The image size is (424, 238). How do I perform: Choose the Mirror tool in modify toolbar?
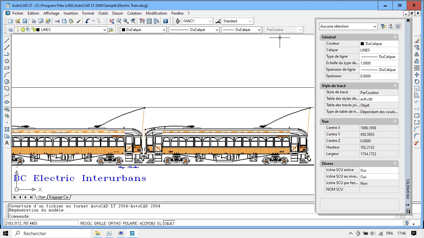click(x=417, y=54)
